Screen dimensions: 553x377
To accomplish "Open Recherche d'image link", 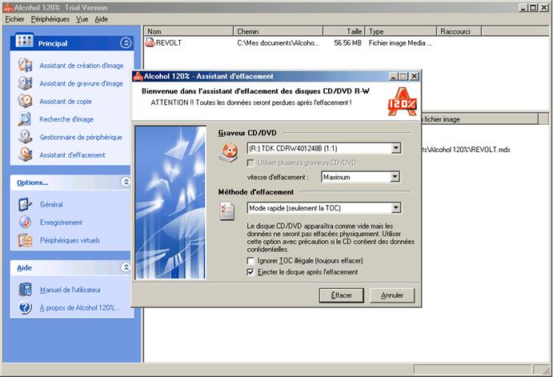I will pyautogui.click(x=66, y=119).
